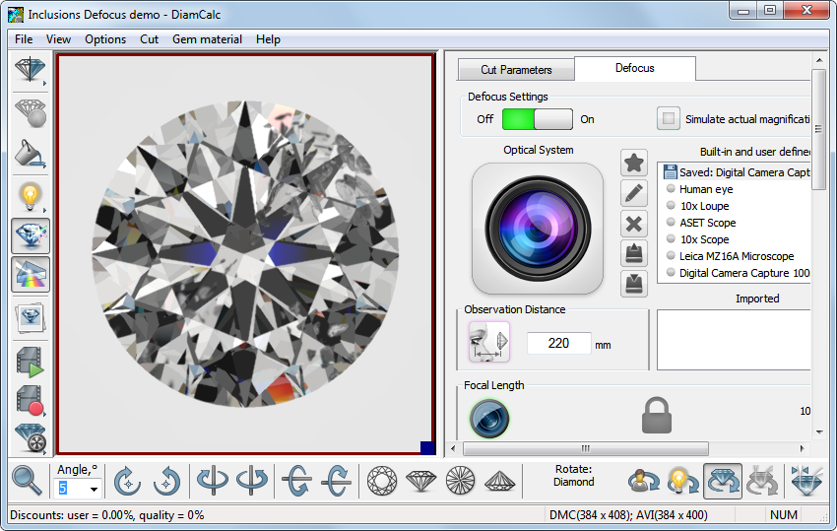
Task: Click the X delete preset icon
Action: click(x=634, y=224)
